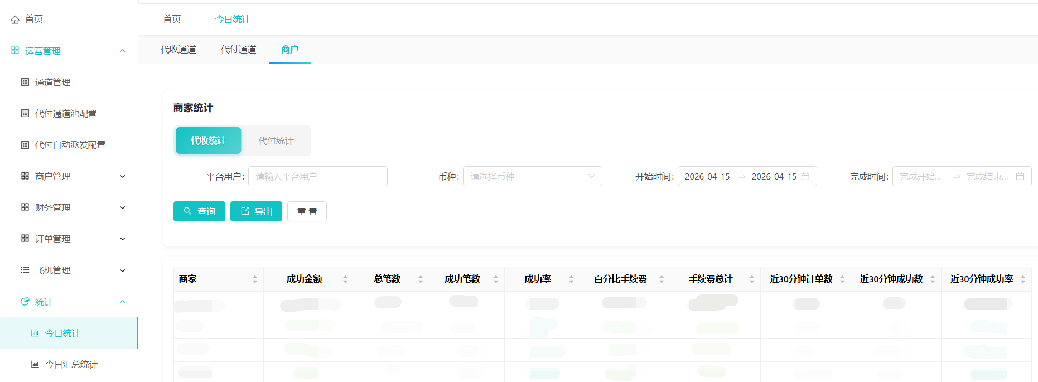Expand the 商户管理 submenu

pyautogui.click(x=123, y=176)
